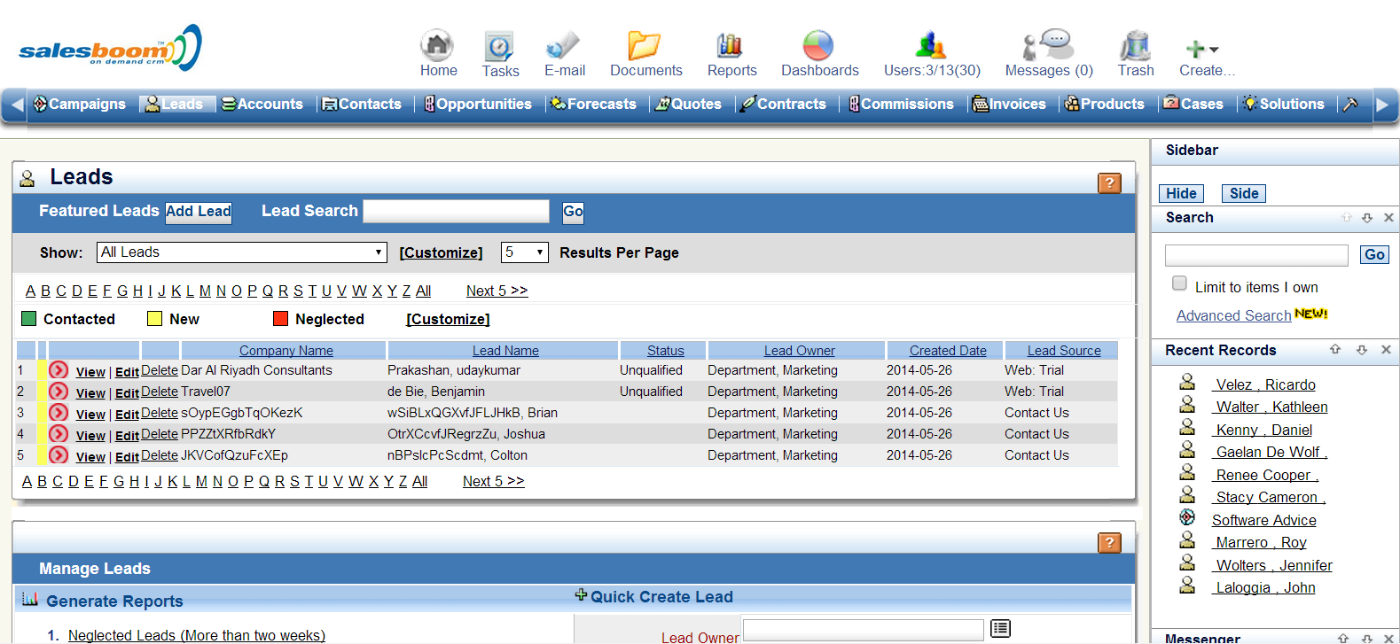The image size is (1400, 644).
Task: Open the Show All Leads dropdown
Action: click(x=242, y=252)
